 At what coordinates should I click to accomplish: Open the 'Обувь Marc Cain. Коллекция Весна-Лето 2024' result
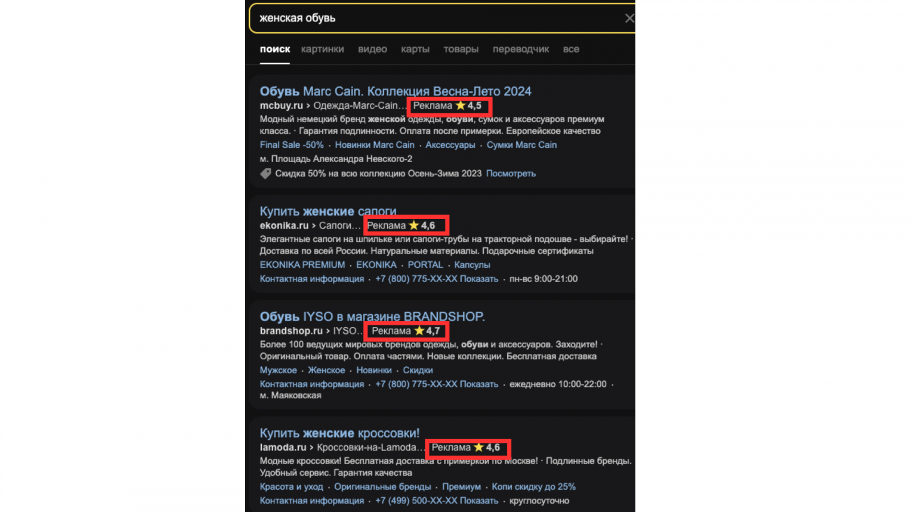(396, 91)
